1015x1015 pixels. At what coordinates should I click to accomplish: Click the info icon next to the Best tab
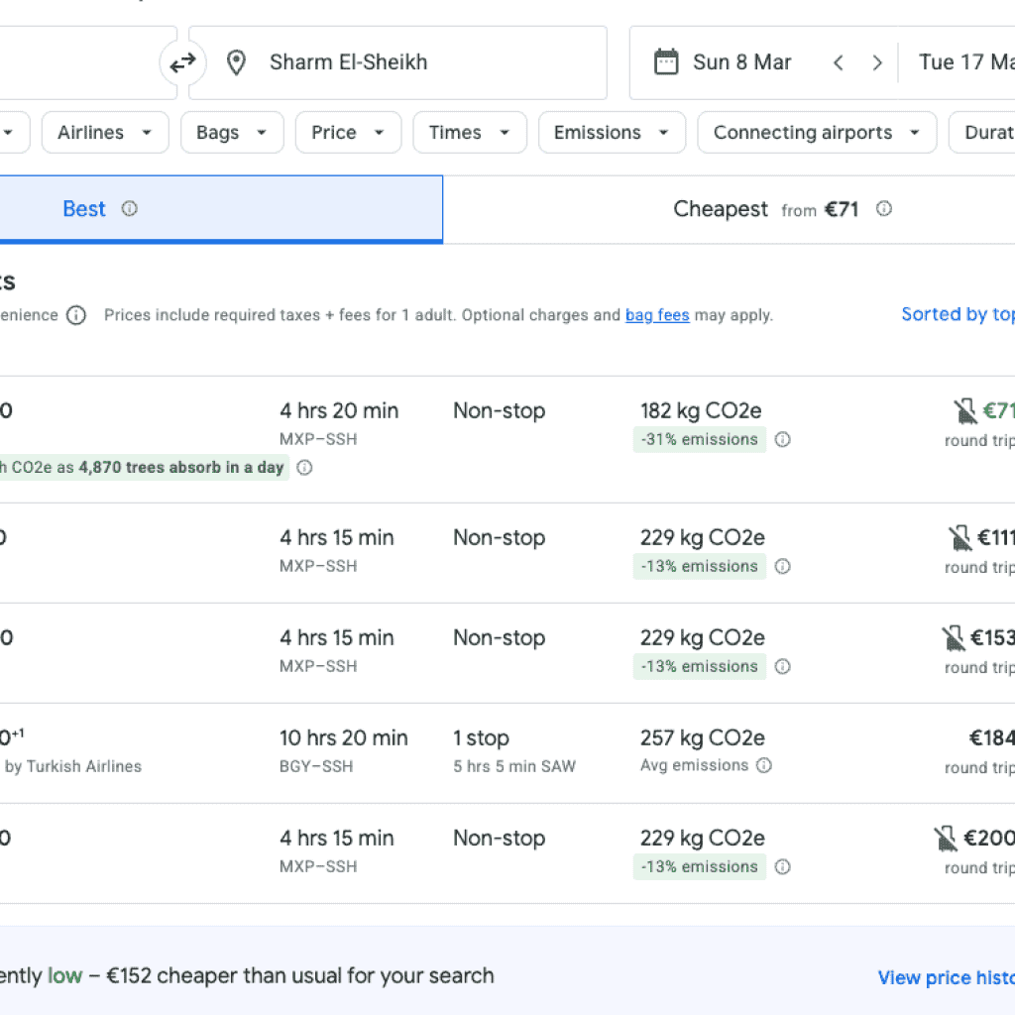(130, 209)
